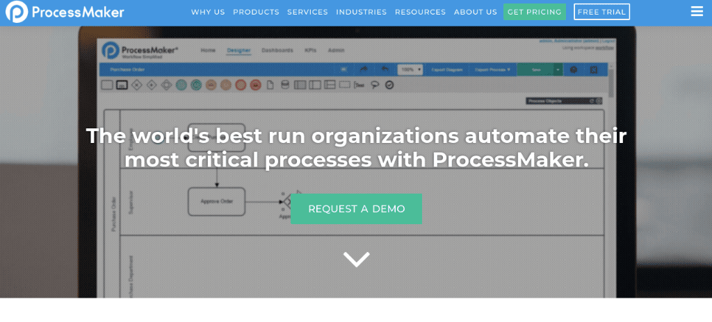Click the green GET PRICING button
Screen dimensions: 712x322
(535, 12)
